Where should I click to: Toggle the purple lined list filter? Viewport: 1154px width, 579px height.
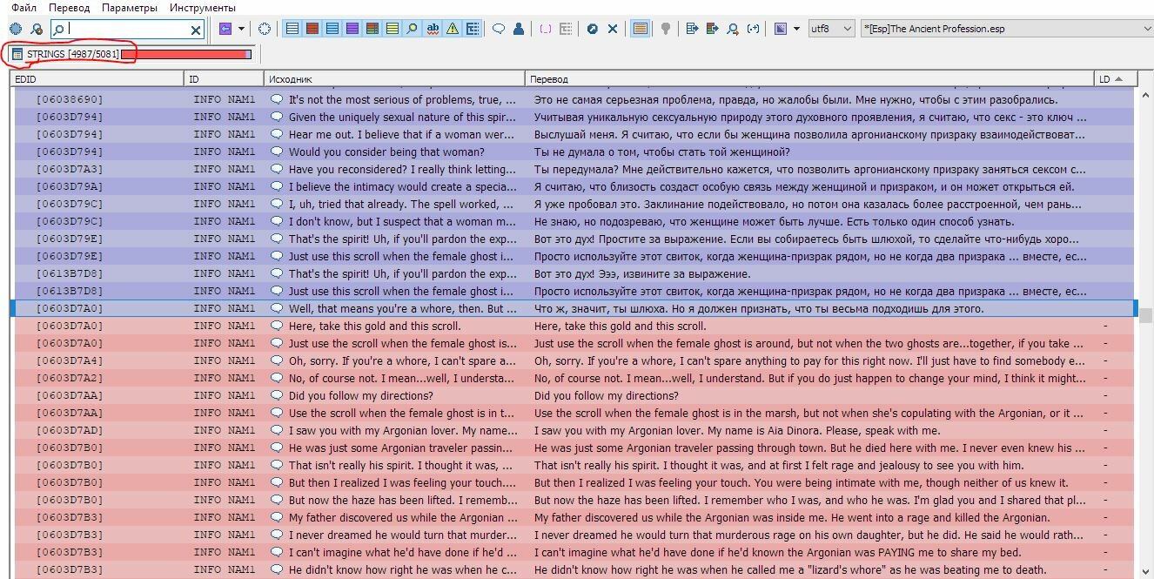[x=352, y=29]
